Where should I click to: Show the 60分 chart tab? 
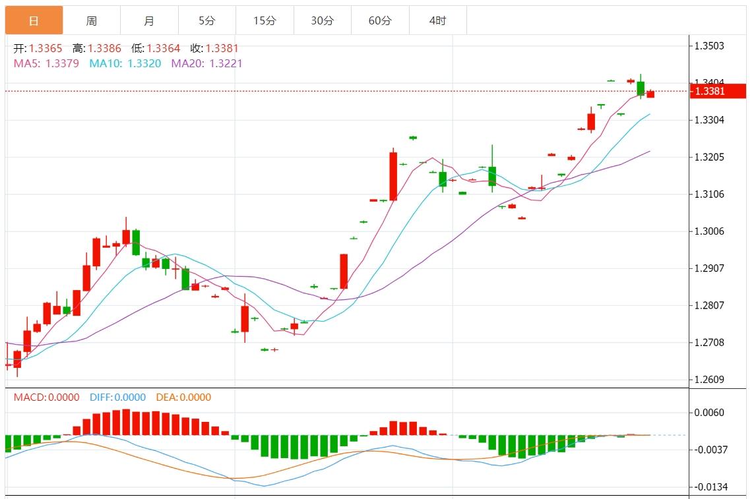(x=380, y=20)
